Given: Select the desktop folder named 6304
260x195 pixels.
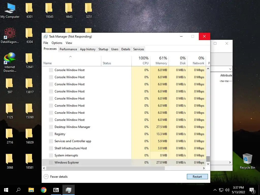Looking at the screenshot, I should (29, 36).
